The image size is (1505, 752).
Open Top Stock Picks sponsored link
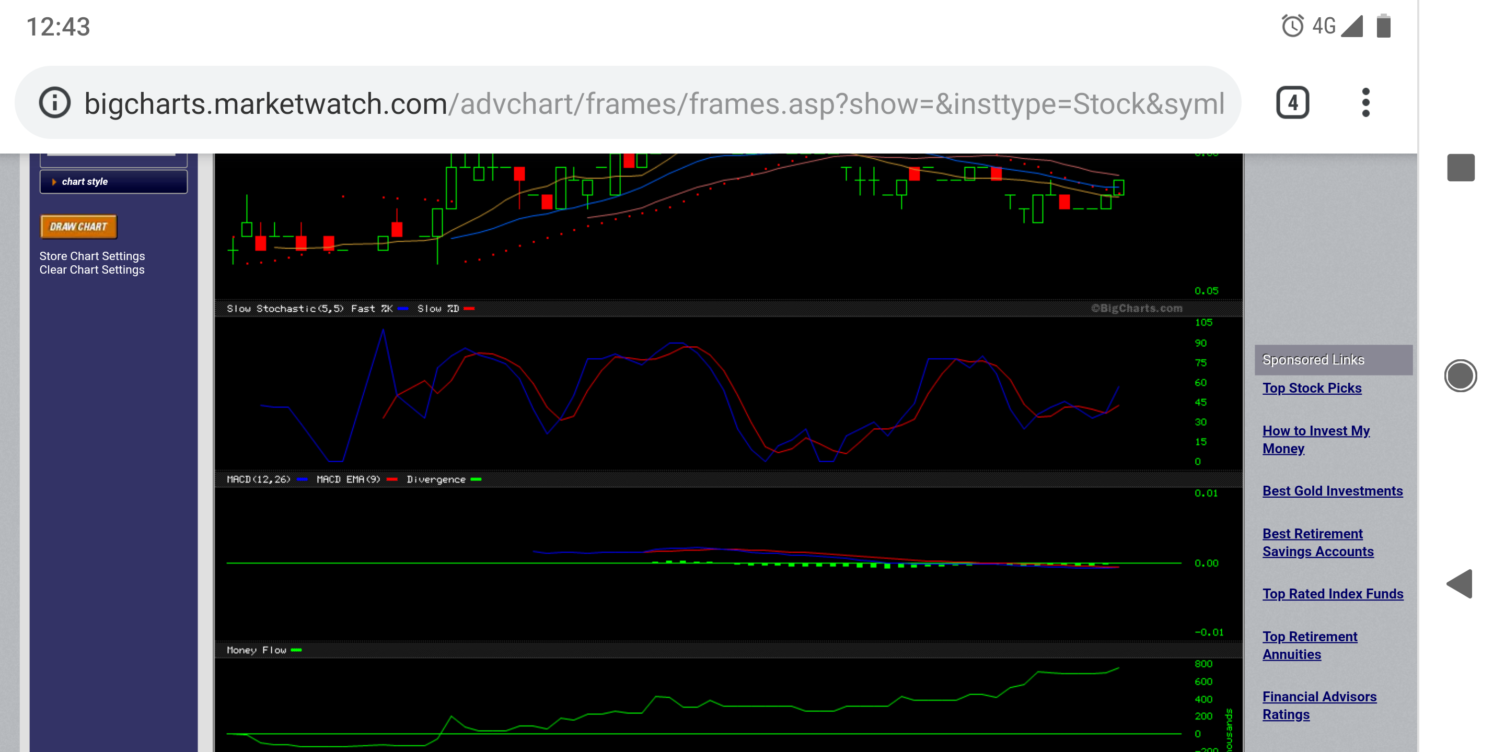(1312, 387)
